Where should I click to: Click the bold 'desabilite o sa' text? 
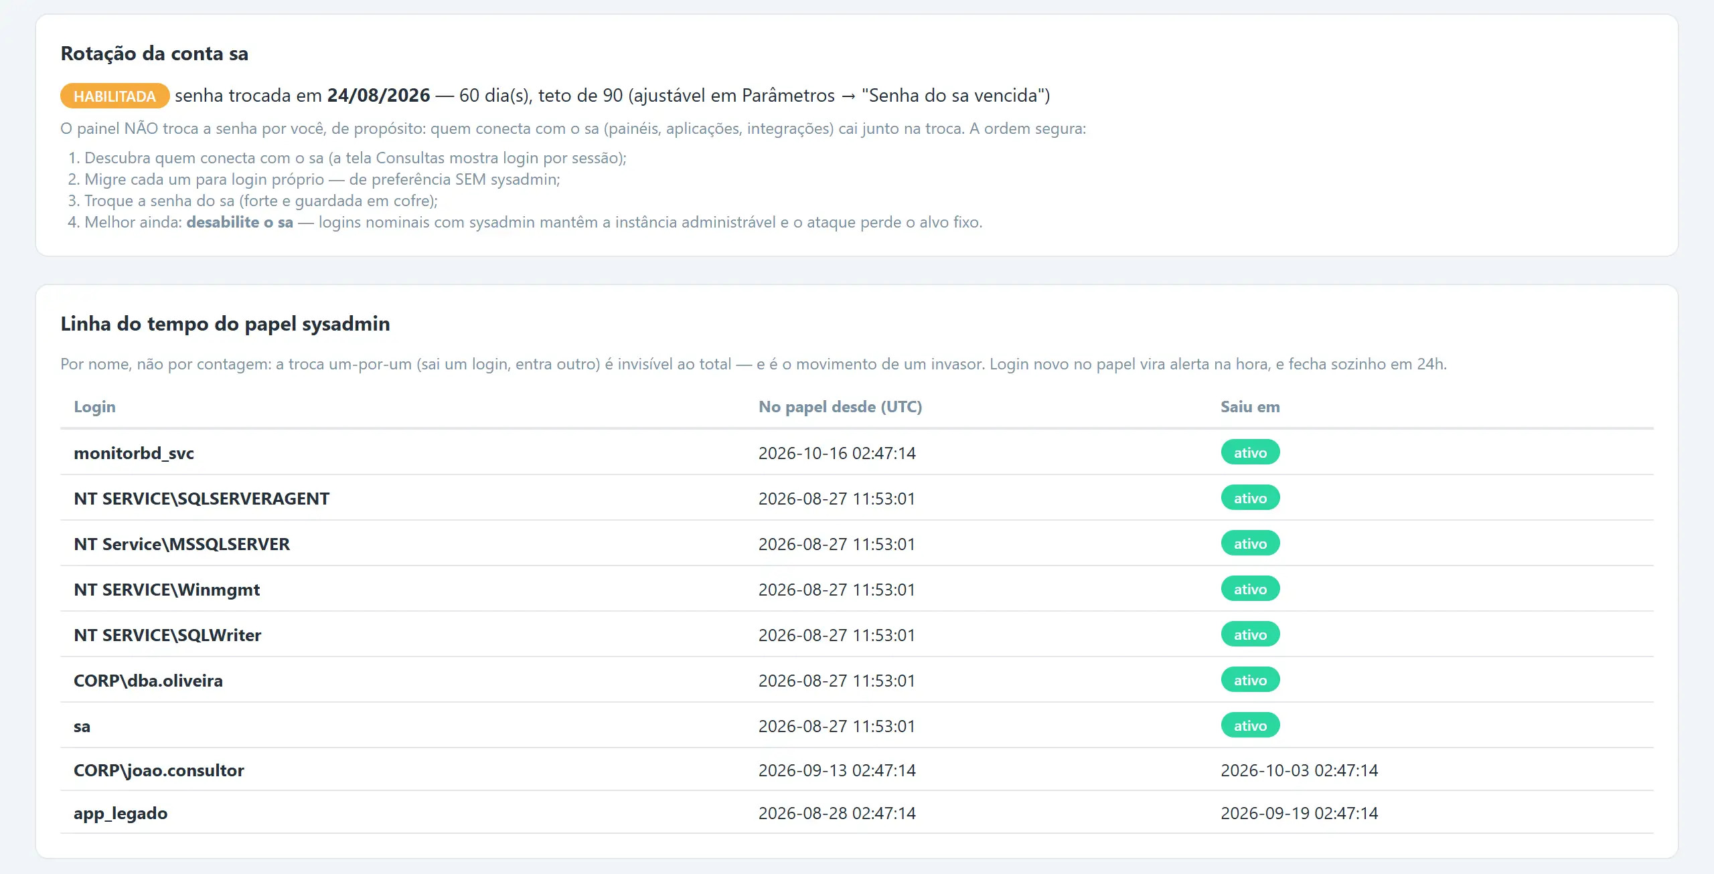[x=240, y=222]
